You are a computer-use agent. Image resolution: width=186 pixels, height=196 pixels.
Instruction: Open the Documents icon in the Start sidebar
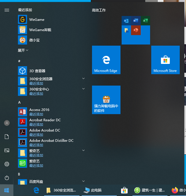pyautogui.click(x=7, y=137)
